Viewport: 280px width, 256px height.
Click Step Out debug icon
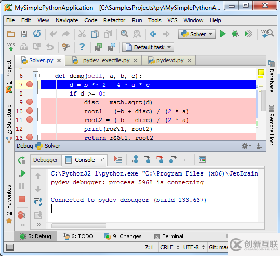click(172, 159)
